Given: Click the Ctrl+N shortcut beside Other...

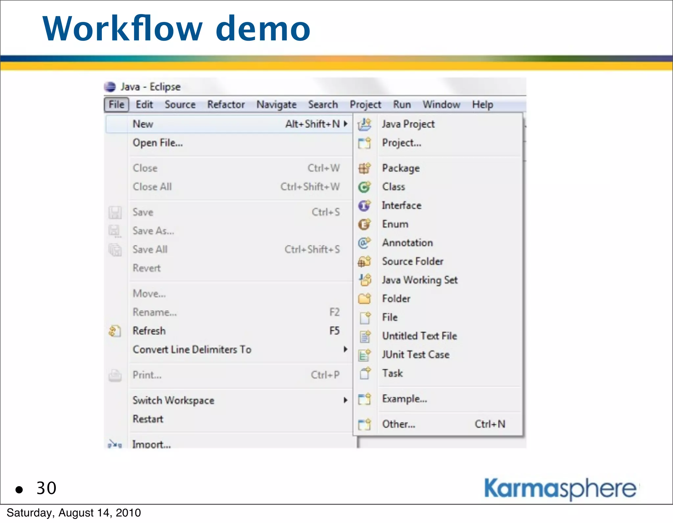Looking at the screenshot, I should point(490,424).
